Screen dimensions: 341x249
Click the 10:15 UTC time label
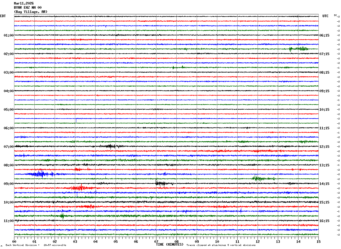pyautogui.click(x=324, y=110)
